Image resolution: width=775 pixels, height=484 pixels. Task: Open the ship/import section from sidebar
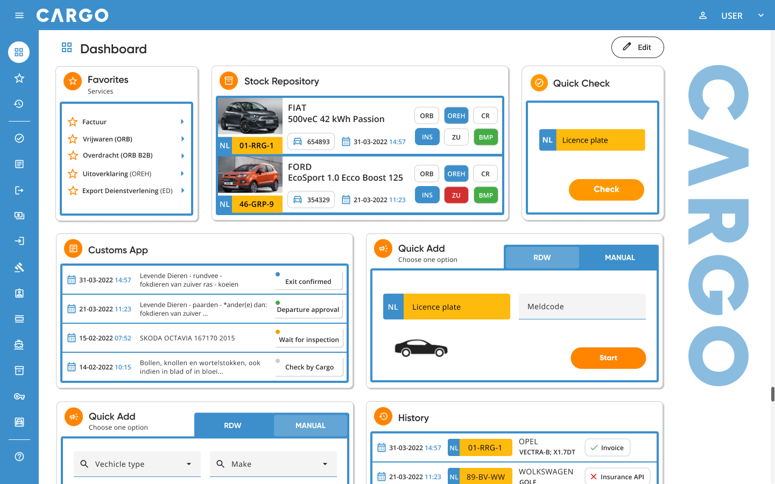tap(19, 344)
